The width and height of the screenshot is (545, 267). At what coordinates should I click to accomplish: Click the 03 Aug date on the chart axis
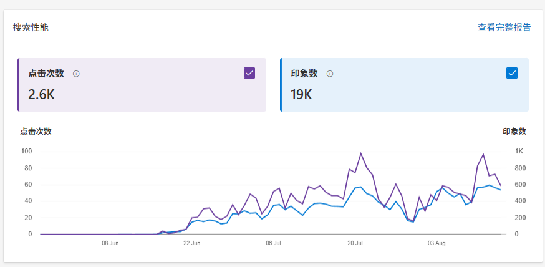(x=436, y=243)
